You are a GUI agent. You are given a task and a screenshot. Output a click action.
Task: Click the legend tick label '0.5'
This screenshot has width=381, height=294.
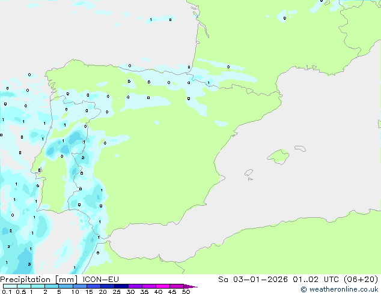[x=21, y=292]
